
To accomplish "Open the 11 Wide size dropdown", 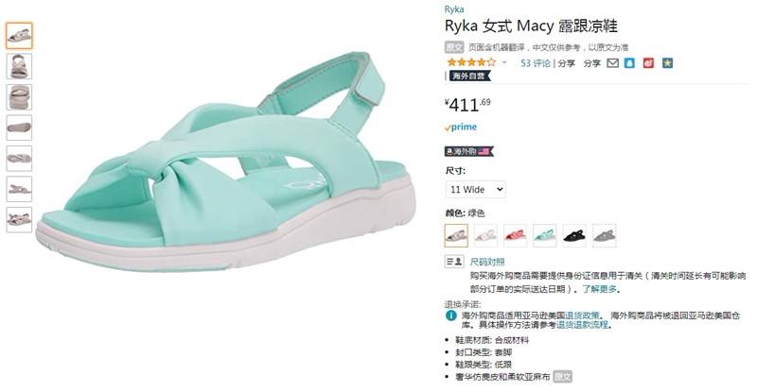I will click(x=475, y=189).
